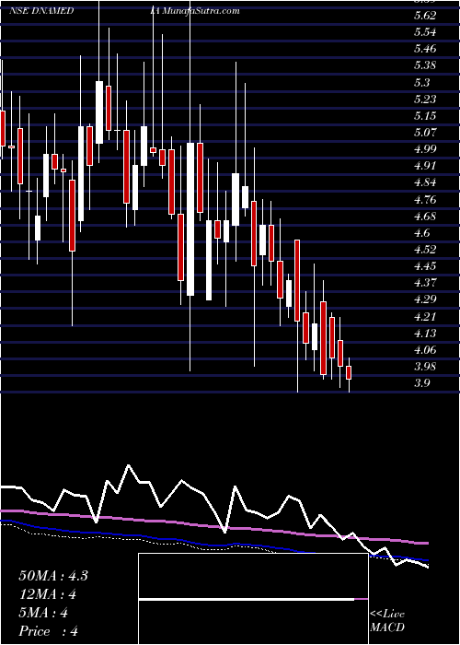Click the 5MA : 4 indicator text

point(43,613)
